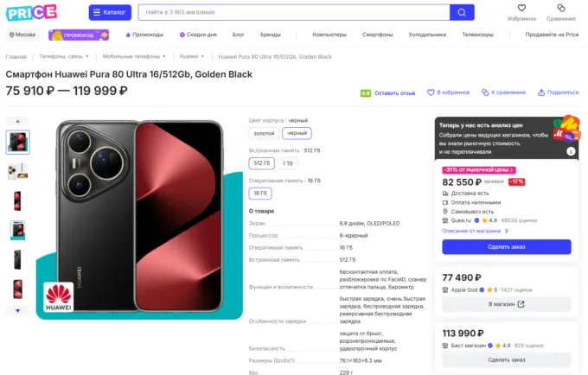Select 1 Тб storage option
Screen dimensions: 588x375
click(x=287, y=162)
